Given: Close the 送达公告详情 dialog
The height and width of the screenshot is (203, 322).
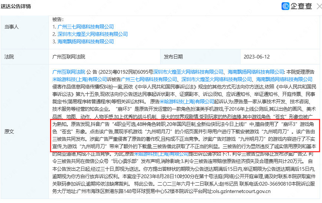Looking at the screenshot, I should point(319,6).
